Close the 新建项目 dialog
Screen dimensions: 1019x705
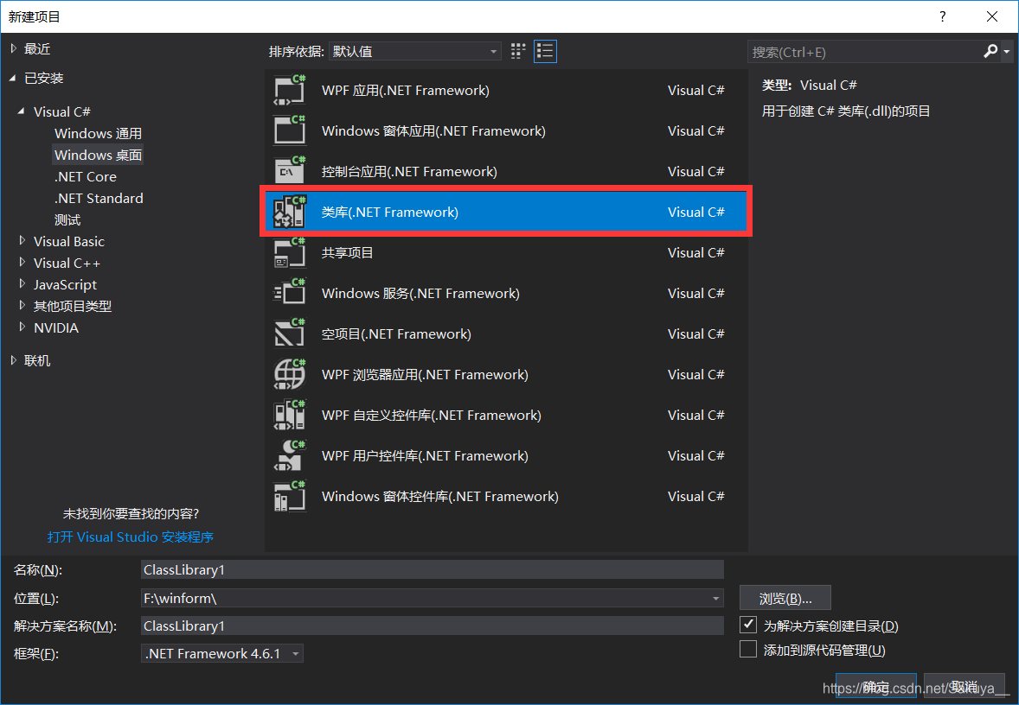[x=991, y=16]
